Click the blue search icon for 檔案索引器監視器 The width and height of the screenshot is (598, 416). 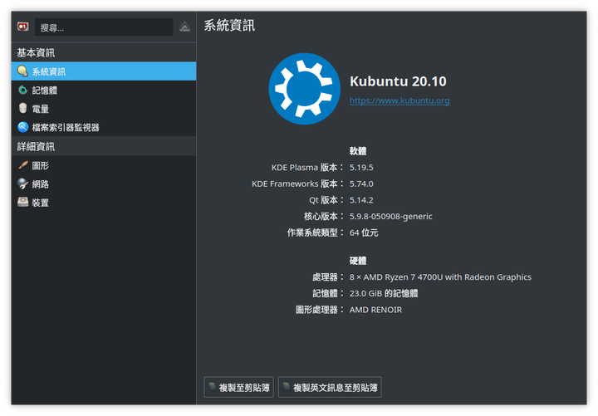23,127
